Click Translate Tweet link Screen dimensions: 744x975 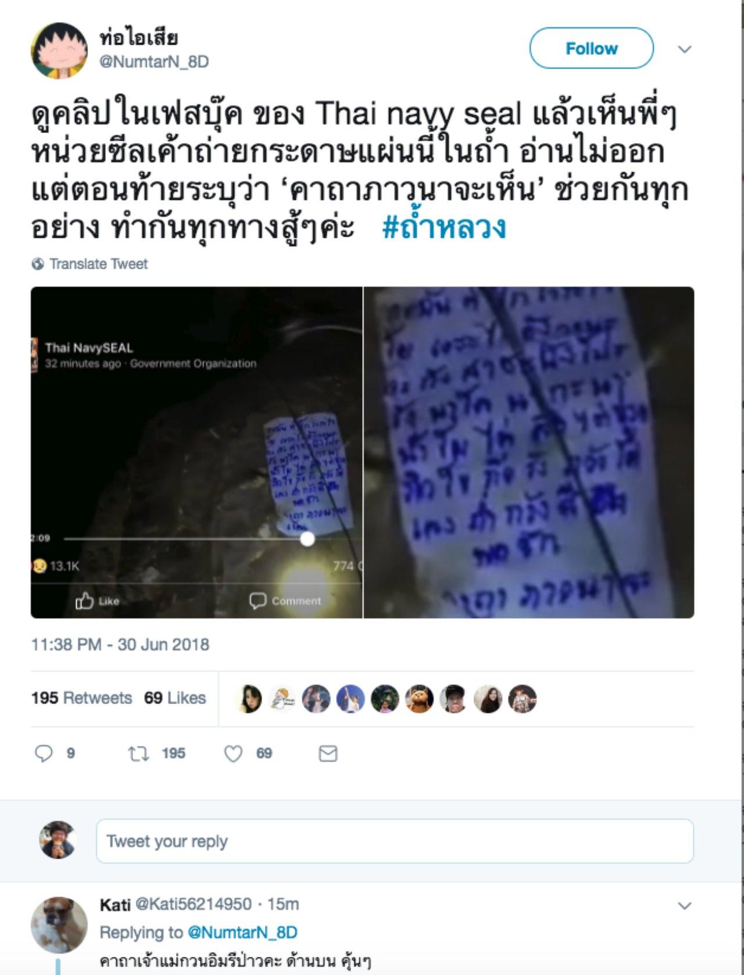pos(98,264)
